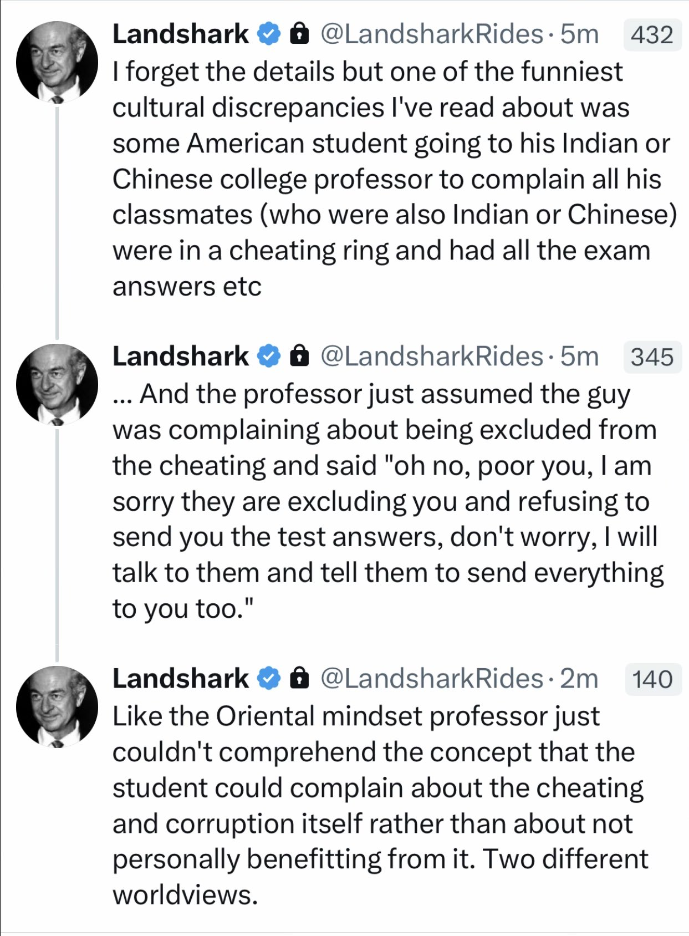The width and height of the screenshot is (689, 936).
Task: Open the profile picture on the third tweet
Action: [x=57, y=706]
